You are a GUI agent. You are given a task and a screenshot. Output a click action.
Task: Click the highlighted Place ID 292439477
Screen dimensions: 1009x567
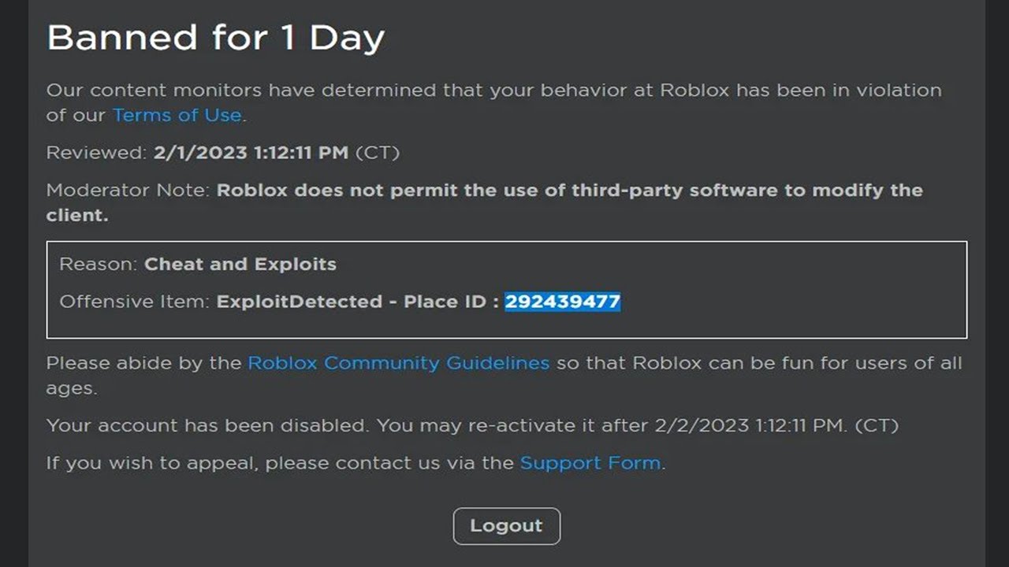[563, 302]
